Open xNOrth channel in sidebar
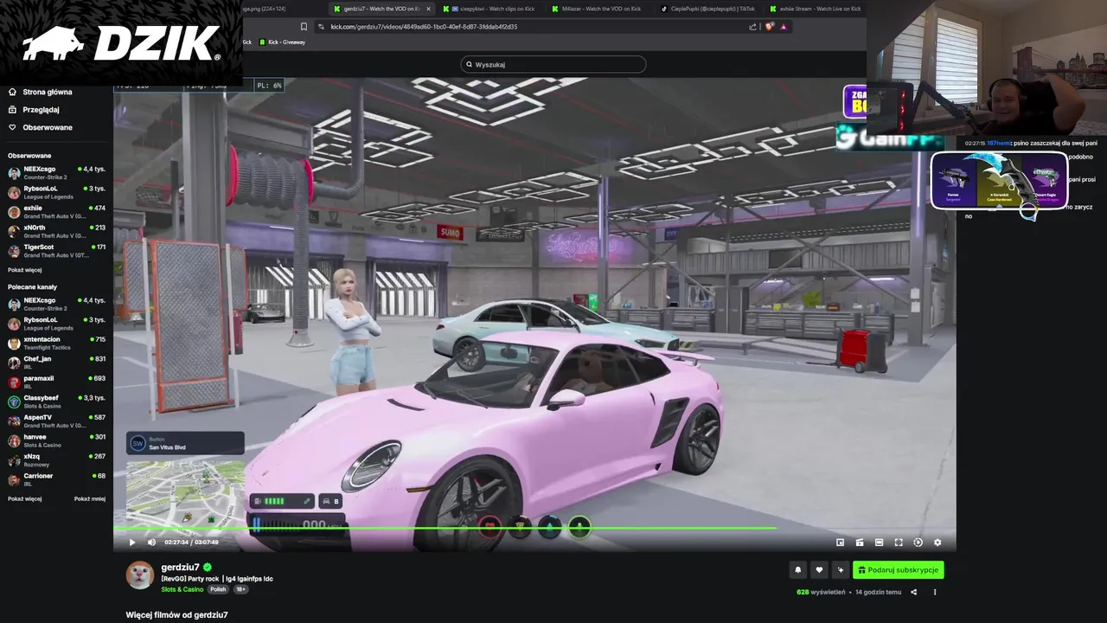 pyautogui.click(x=56, y=231)
